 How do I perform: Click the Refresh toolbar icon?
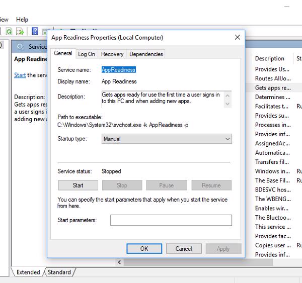click(x=9, y=31)
